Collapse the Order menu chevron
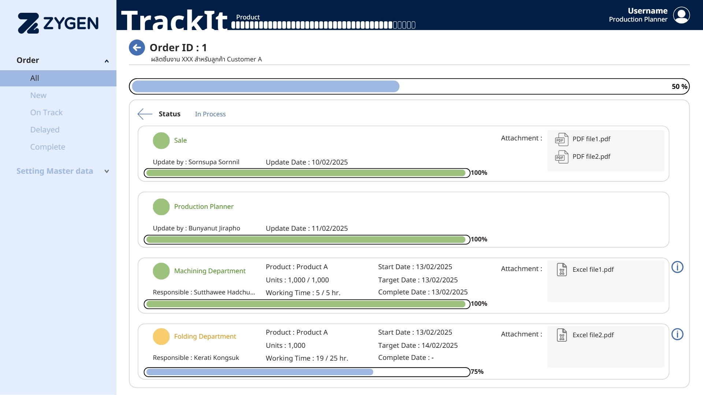The height and width of the screenshot is (395, 703). (x=107, y=61)
